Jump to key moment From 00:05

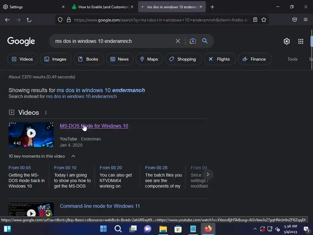point(20,168)
